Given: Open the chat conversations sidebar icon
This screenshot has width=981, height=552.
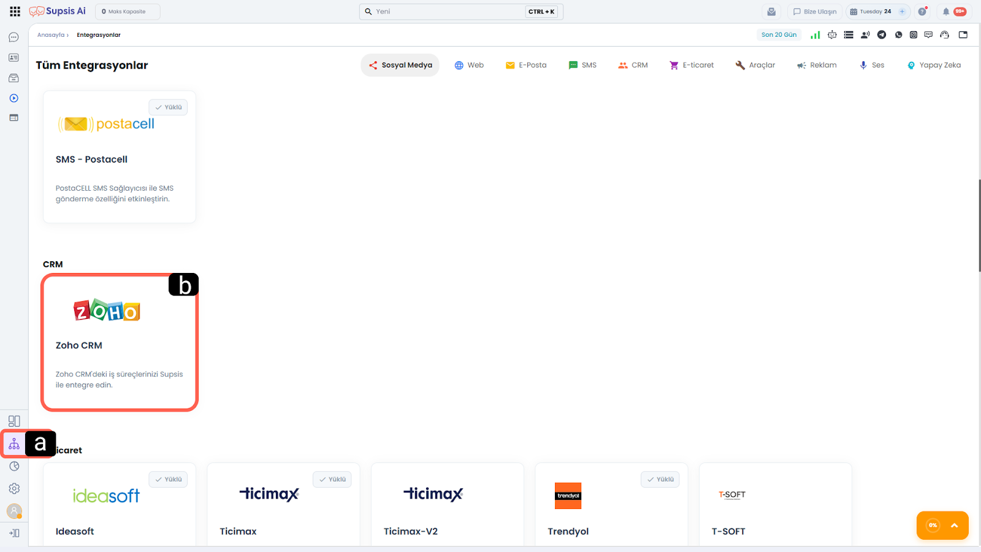Looking at the screenshot, I should [13, 37].
